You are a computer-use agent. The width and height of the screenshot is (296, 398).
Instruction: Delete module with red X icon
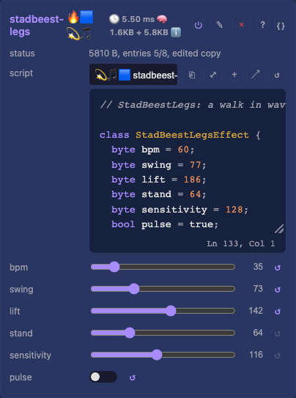click(x=242, y=25)
